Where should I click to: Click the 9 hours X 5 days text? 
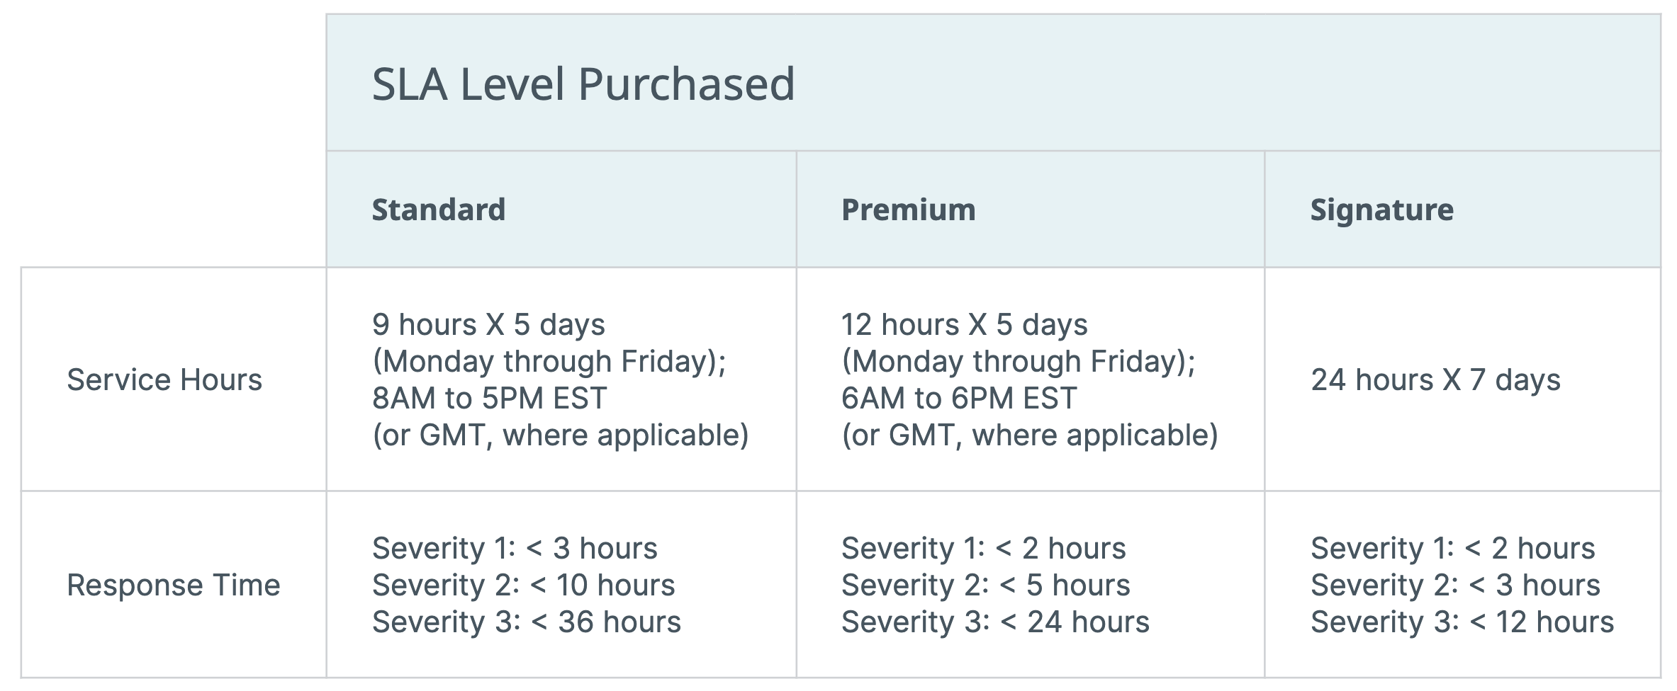(488, 324)
